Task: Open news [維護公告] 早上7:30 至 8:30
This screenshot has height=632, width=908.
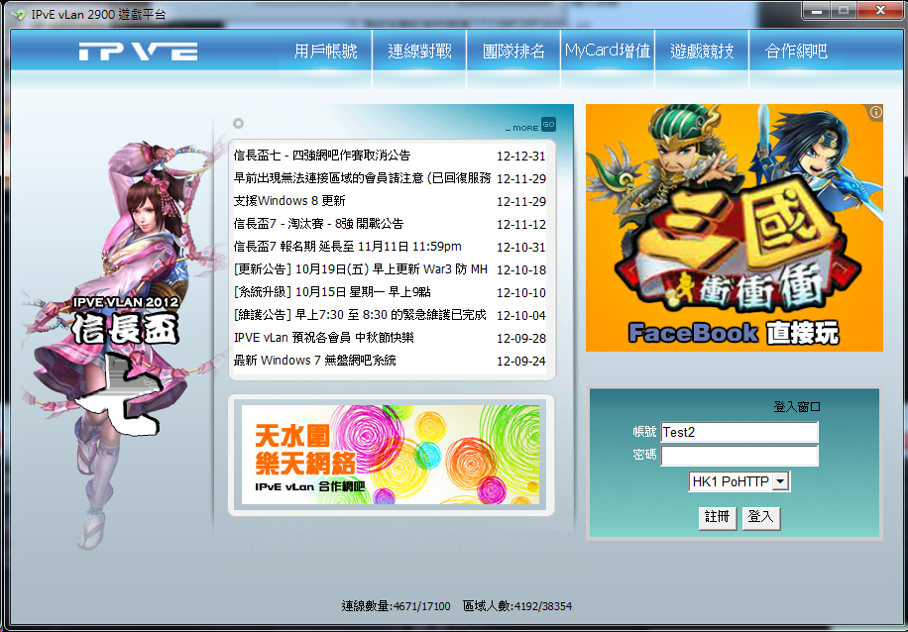Action: click(x=360, y=315)
